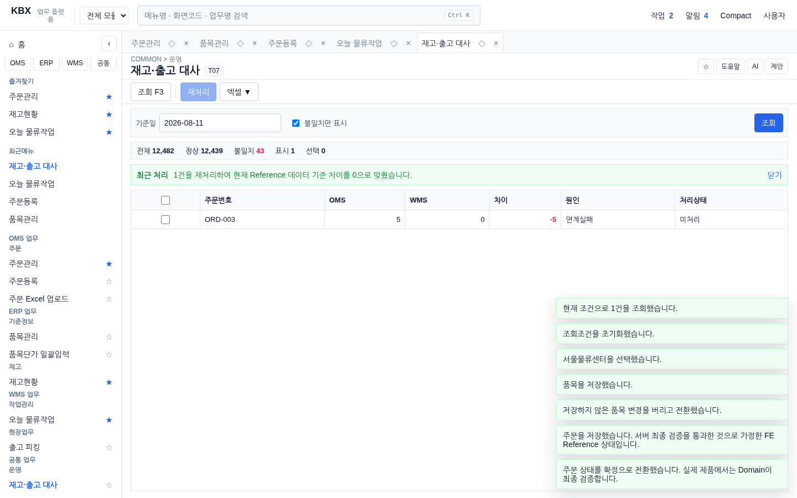Click the star favorite icon in page header

(x=706, y=66)
